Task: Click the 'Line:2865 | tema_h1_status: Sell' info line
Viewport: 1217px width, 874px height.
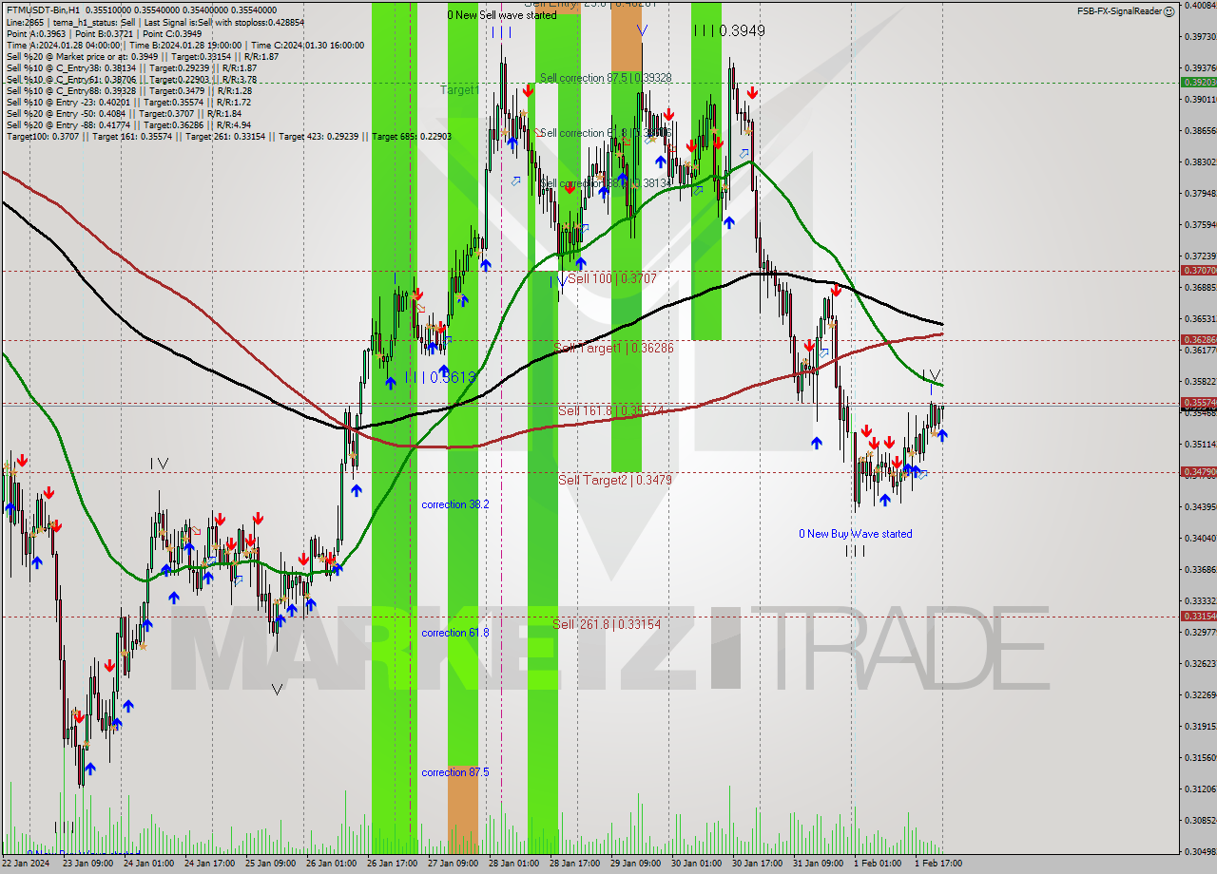Action: (x=154, y=22)
